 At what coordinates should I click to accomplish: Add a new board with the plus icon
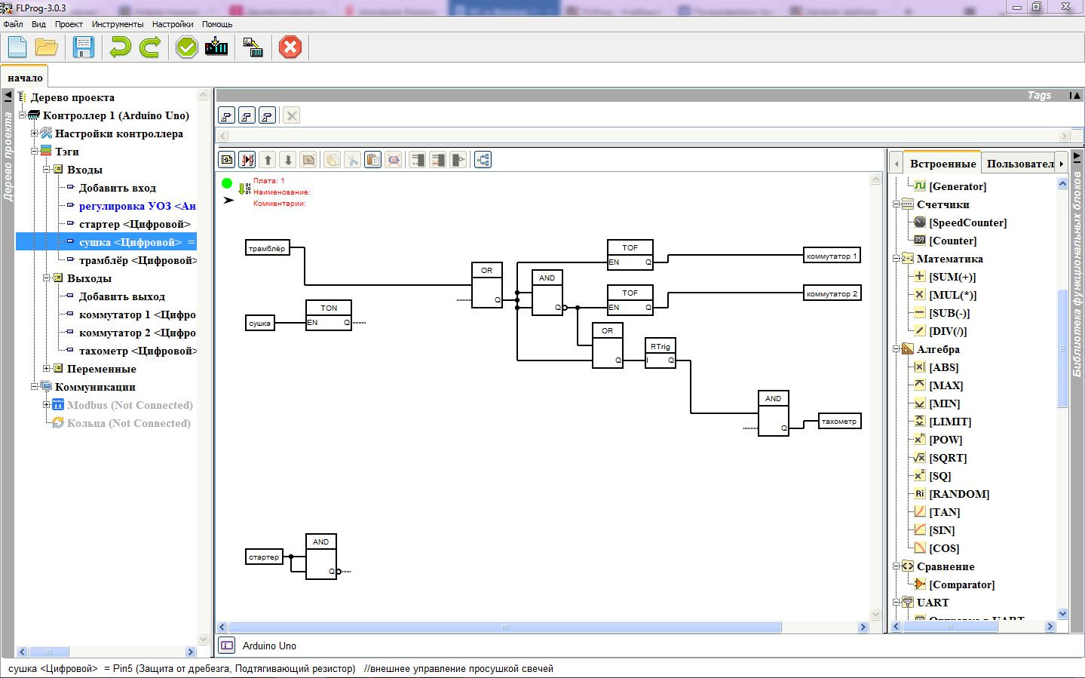[226, 160]
